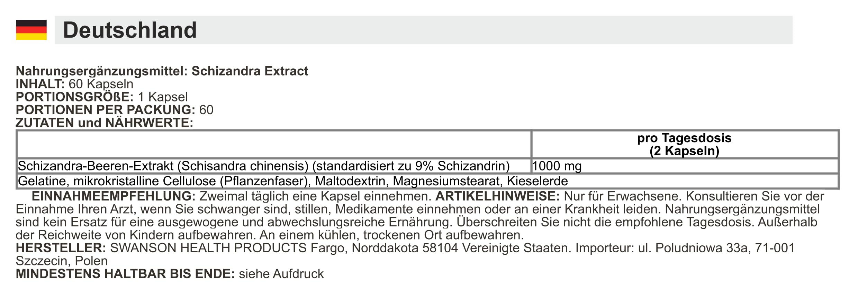Screen dimensions: 858x302
Task: Click the Gelatine ingredients row
Action: (427, 181)
